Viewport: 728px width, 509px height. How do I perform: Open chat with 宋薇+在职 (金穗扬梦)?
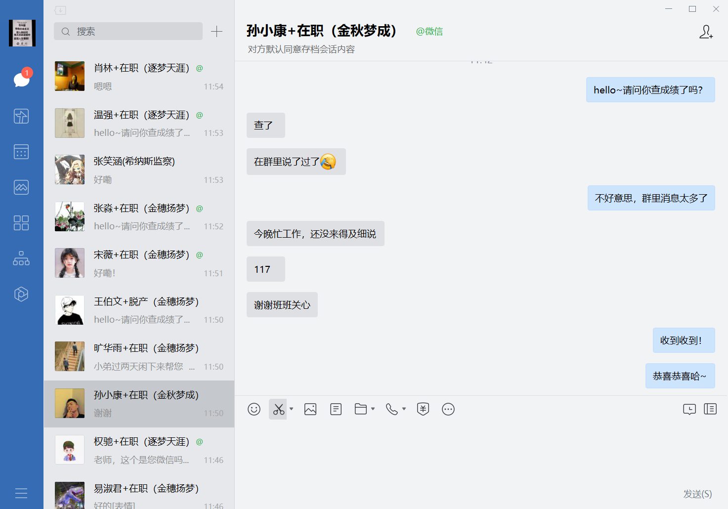point(139,263)
